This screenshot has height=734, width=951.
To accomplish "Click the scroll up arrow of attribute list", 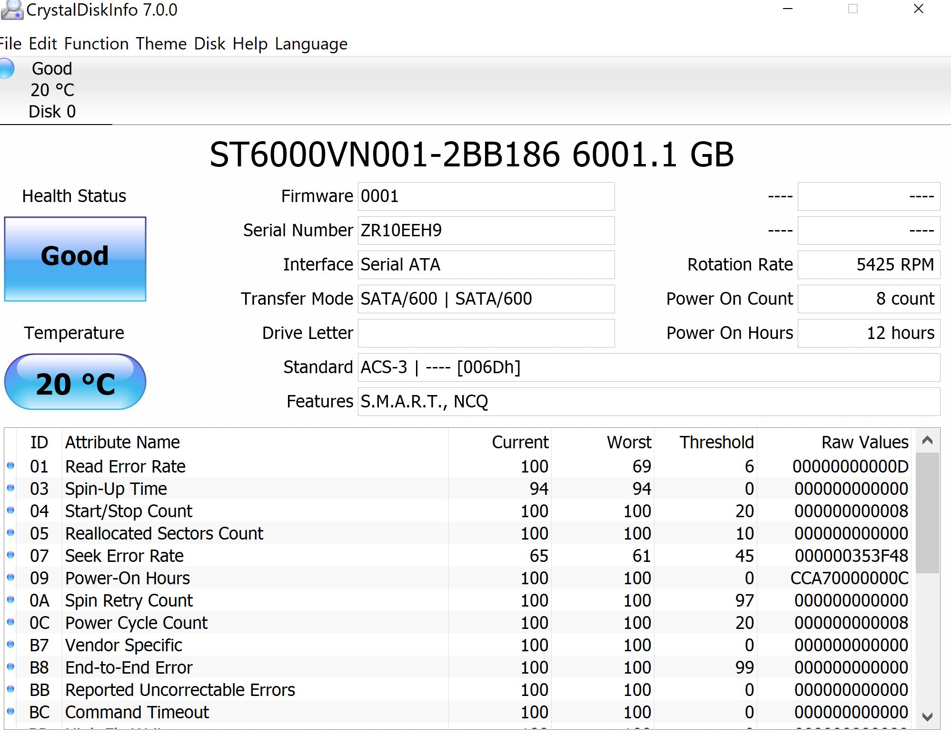I will [x=927, y=440].
